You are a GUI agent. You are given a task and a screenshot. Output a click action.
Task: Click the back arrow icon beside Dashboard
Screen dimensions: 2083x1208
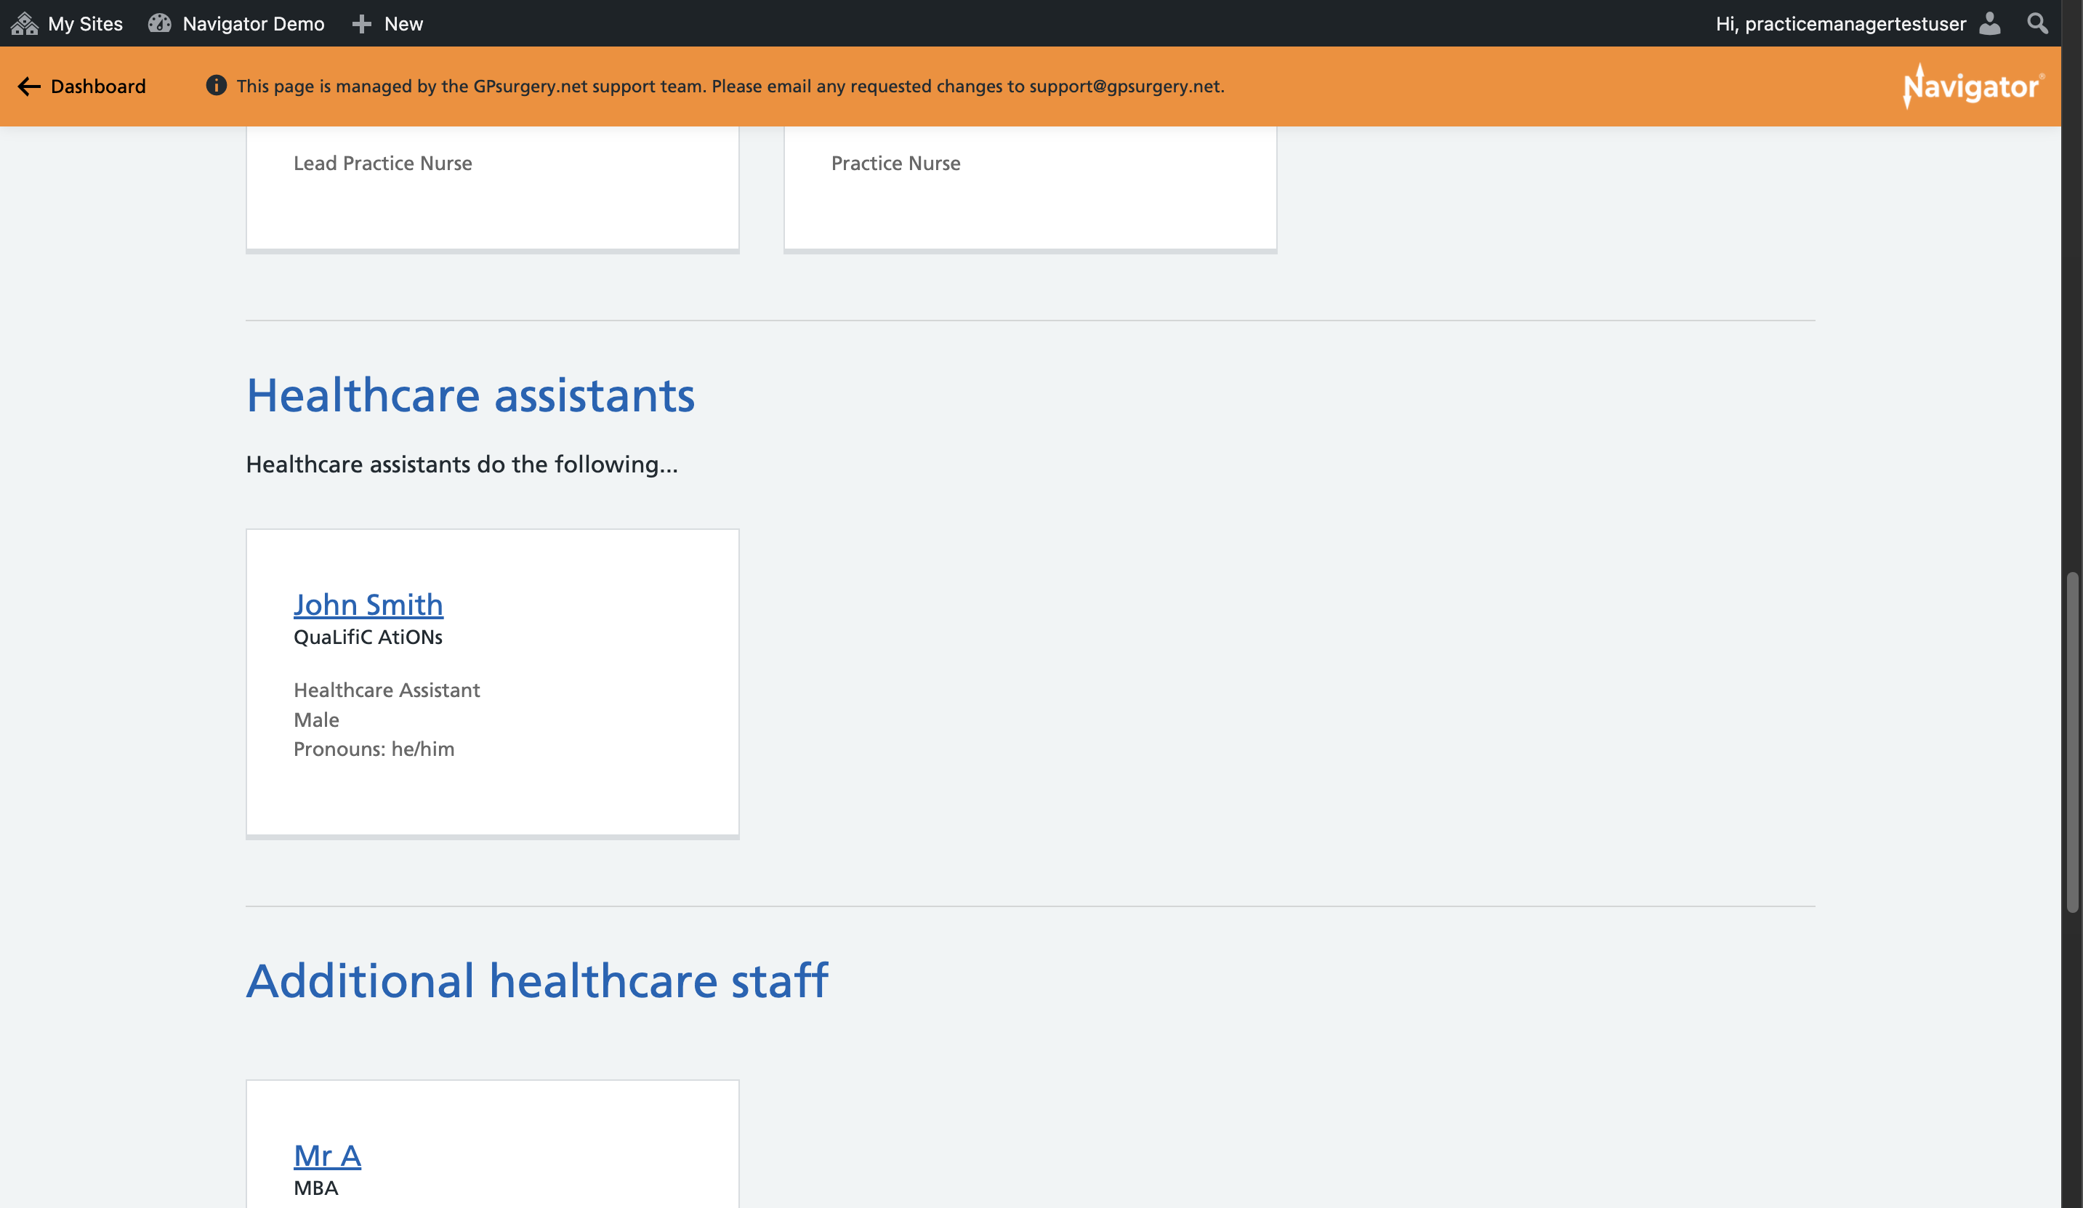[29, 86]
